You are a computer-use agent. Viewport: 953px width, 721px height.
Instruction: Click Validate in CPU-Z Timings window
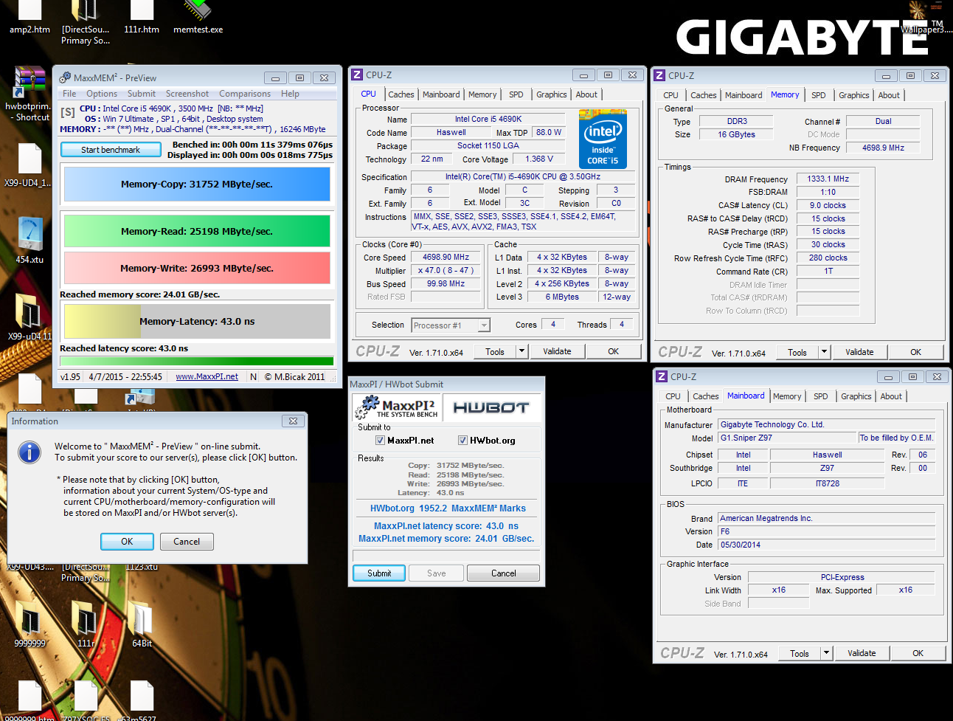pos(859,352)
